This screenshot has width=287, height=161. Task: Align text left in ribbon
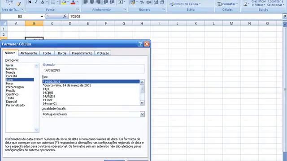(86, 2)
